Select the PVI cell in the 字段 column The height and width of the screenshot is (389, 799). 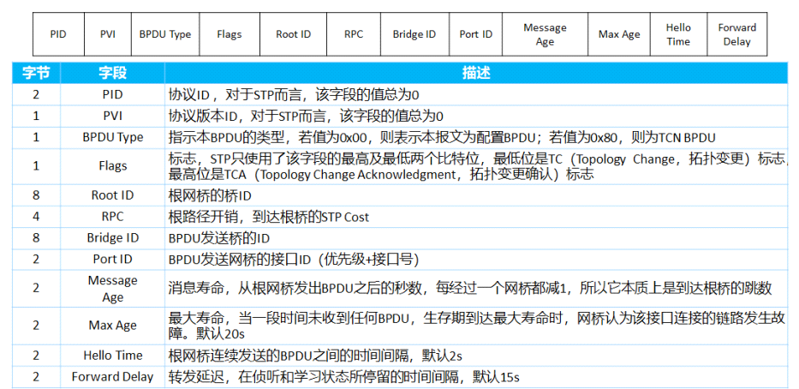click(x=113, y=117)
